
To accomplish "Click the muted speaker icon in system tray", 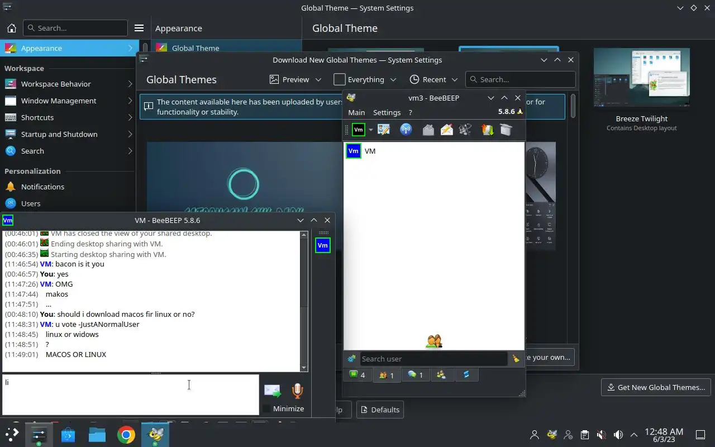I will point(601,435).
